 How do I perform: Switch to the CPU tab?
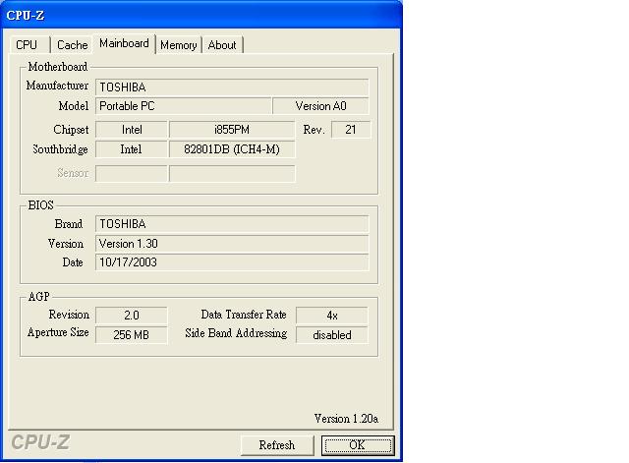click(x=29, y=45)
